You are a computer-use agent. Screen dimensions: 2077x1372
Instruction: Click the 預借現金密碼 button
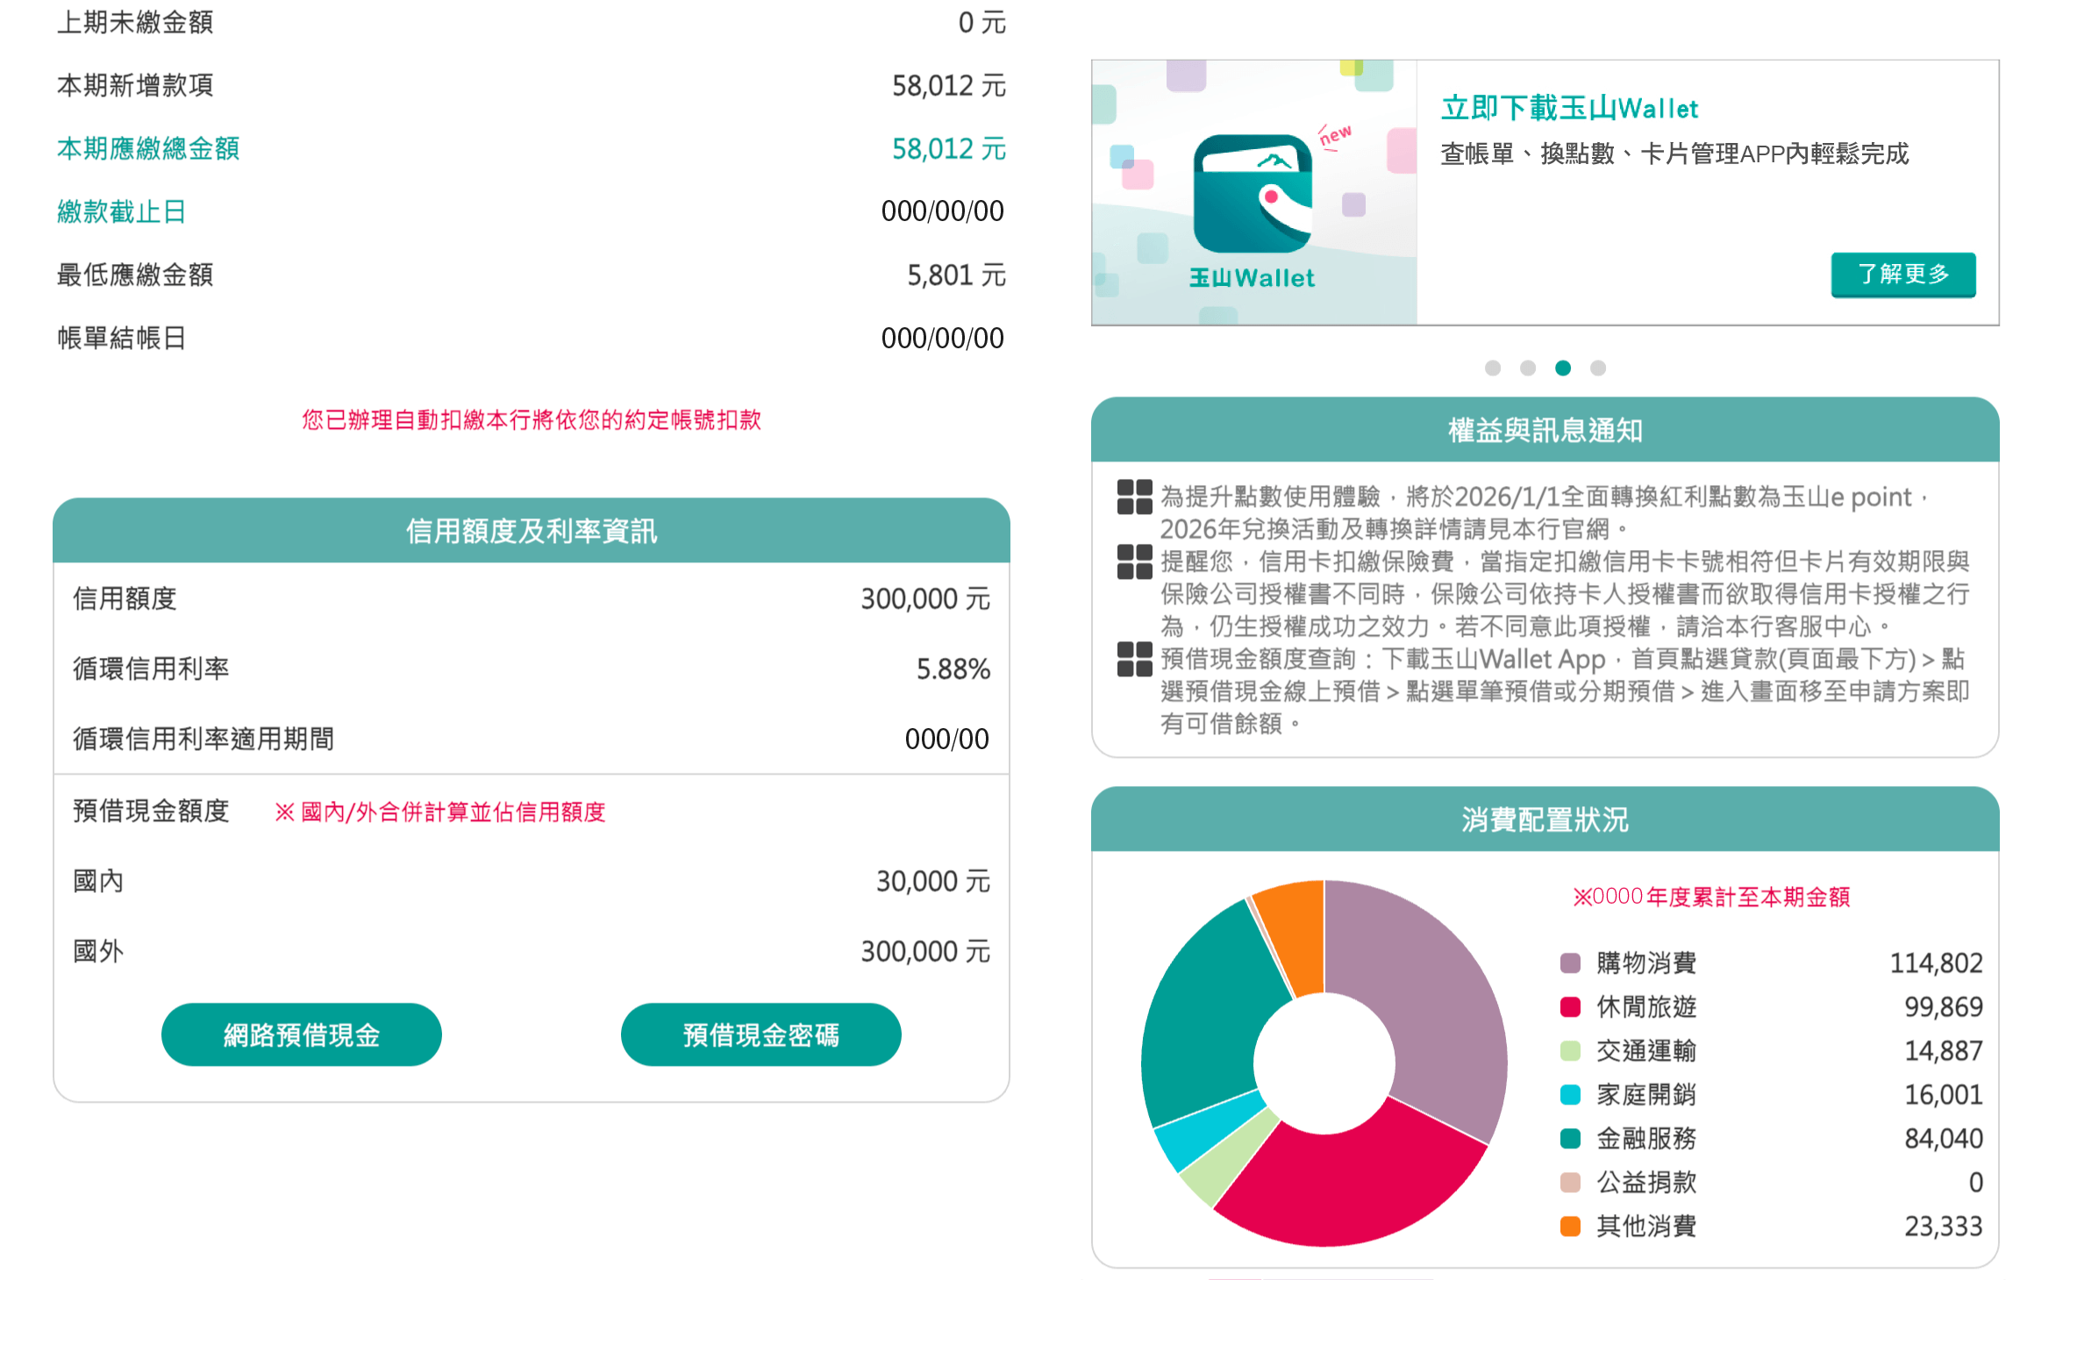point(760,1034)
